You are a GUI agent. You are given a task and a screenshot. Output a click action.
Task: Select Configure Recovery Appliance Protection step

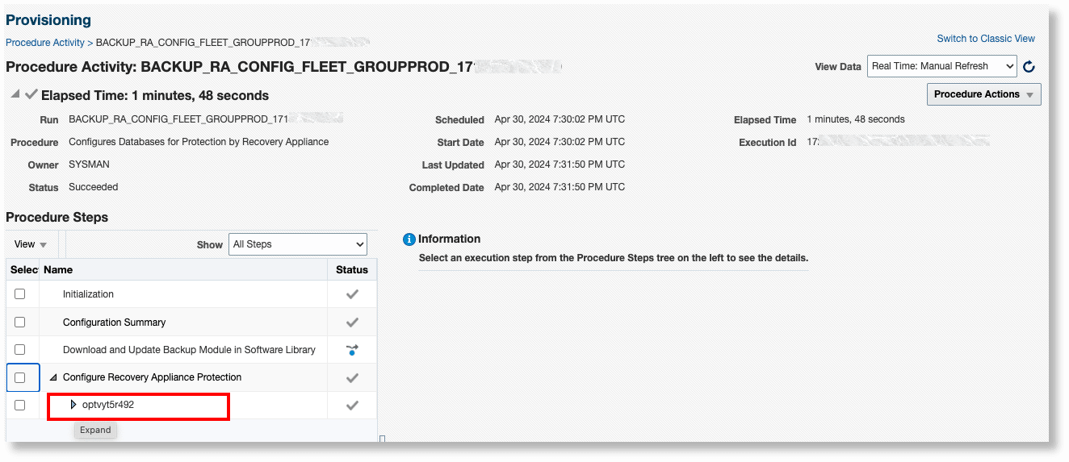click(152, 377)
